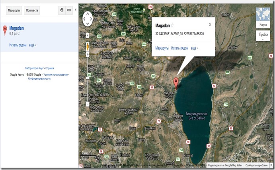The width and height of the screenshot is (275, 170).
Task: Open the Magadan result title in sidebar
Action: (x=16, y=28)
